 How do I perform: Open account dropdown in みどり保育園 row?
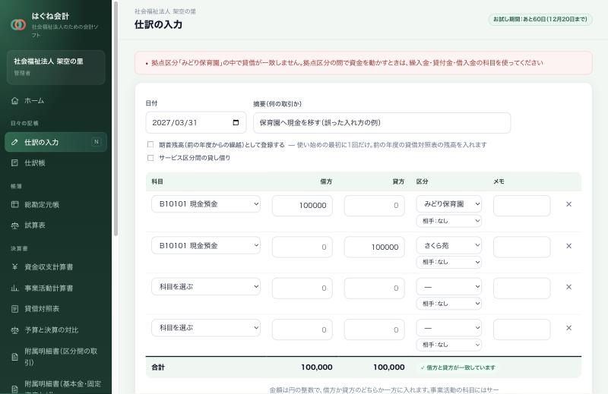206,204
